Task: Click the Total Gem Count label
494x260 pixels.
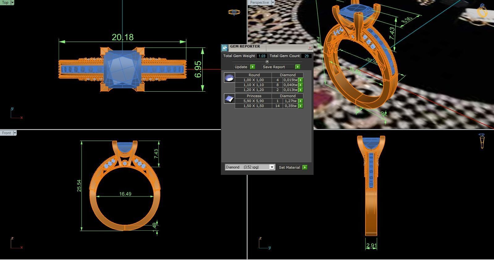Action: pos(285,56)
